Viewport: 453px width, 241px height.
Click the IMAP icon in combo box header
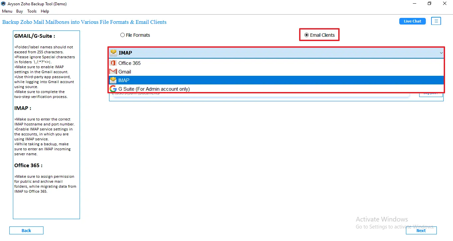(113, 53)
